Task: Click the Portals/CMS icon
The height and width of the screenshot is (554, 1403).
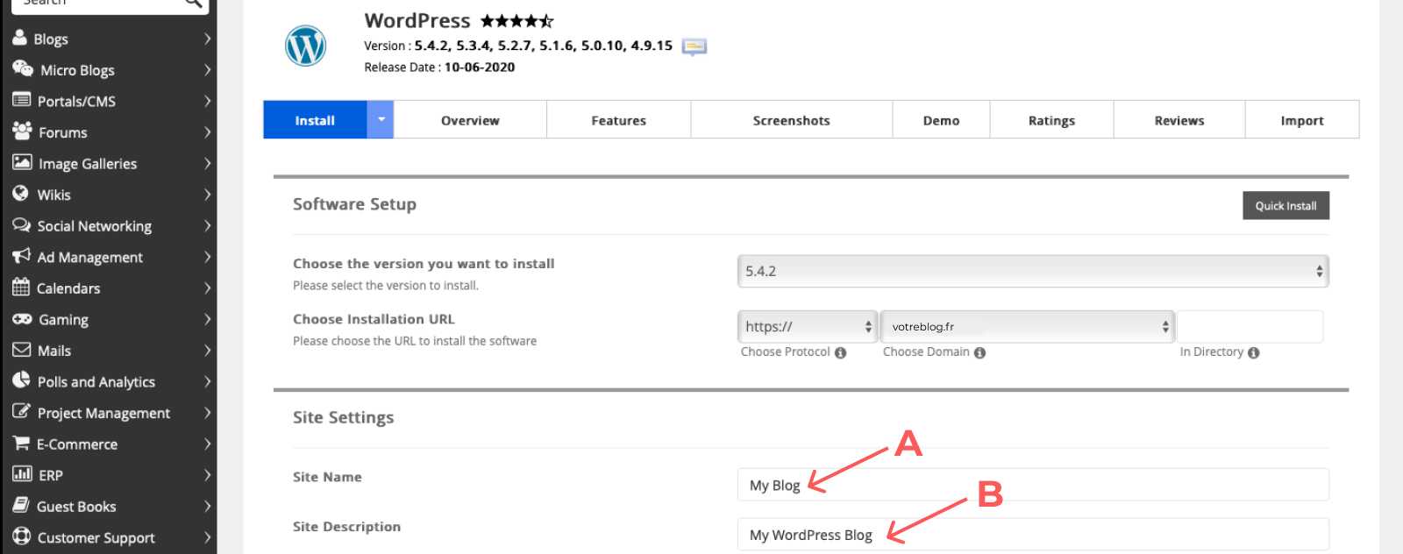Action: 21,100
